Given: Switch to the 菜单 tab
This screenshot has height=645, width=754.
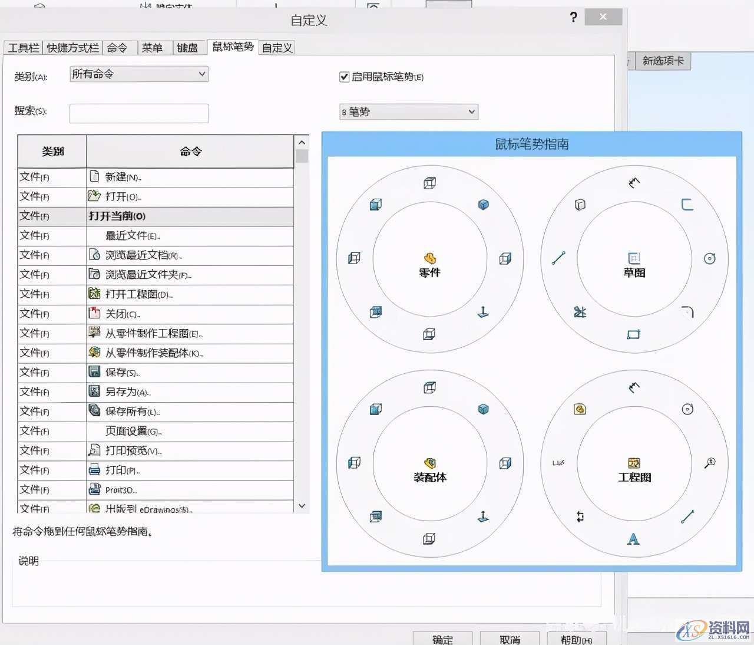Looking at the screenshot, I should coord(154,47).
